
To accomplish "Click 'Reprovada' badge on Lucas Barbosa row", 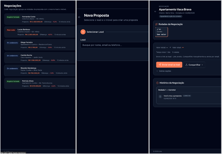I will [11, 30].
